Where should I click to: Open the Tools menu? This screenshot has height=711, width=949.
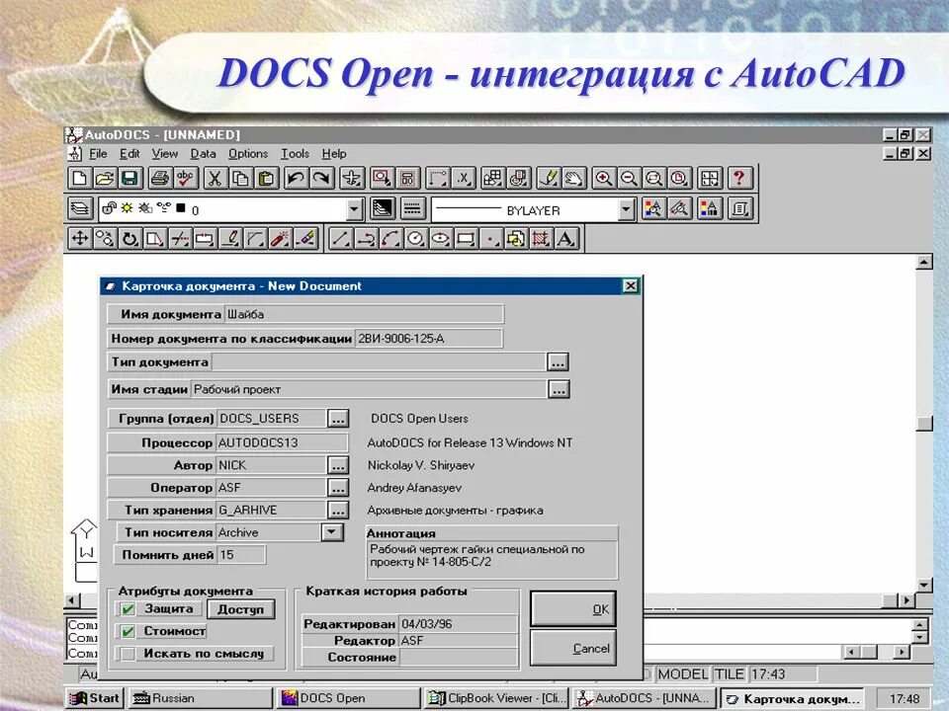(295, 154)
